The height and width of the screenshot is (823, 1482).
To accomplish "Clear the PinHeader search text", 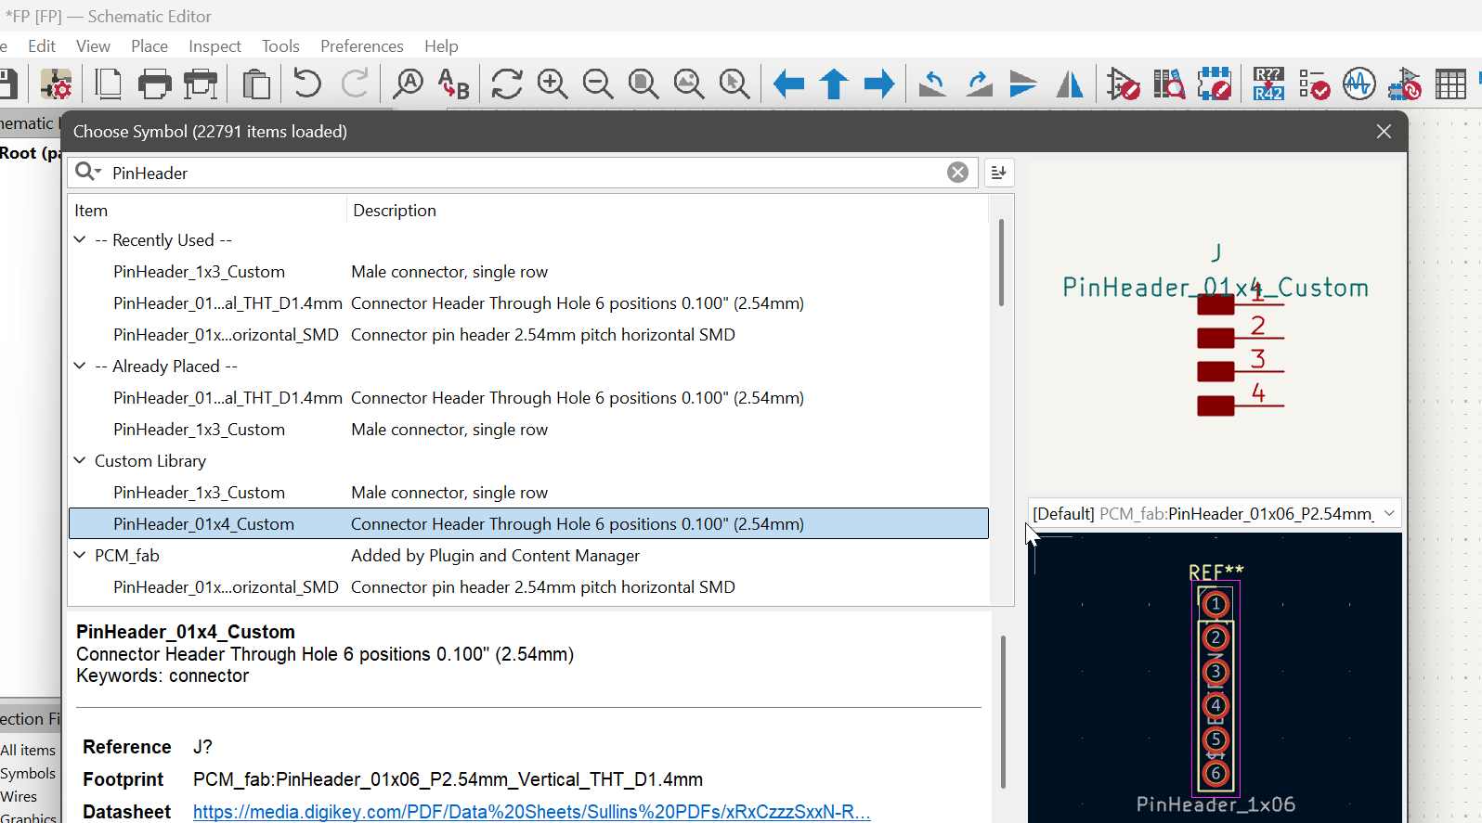I will click(957, 173).
